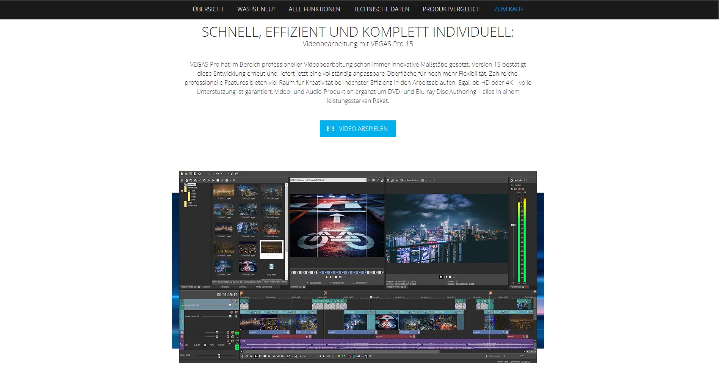Click track 1 Level slider handle
The width and height of the screenshot is (719, 369).
coord(230,305)
